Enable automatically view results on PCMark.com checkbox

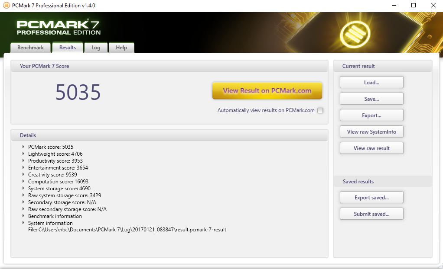point(320,111)
